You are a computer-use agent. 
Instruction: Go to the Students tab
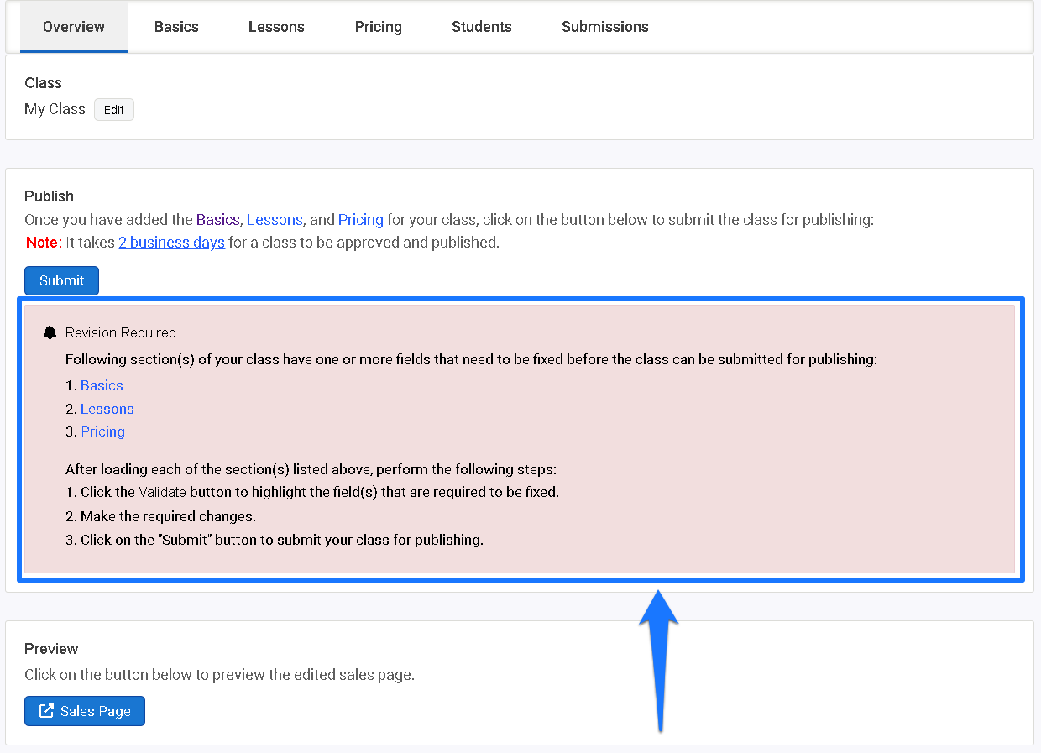tap(482, 27)
